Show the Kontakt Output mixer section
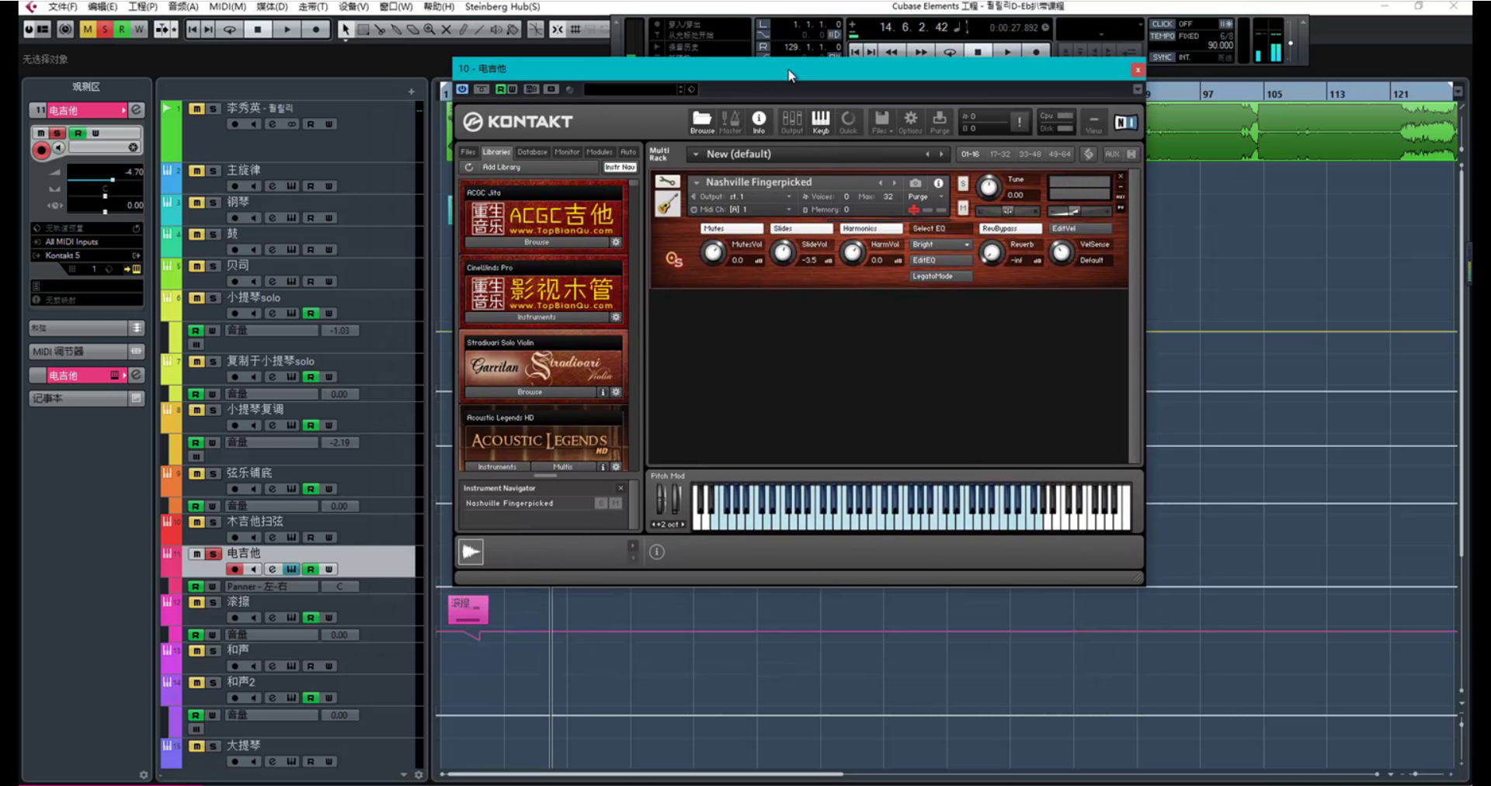This screenshot has height=786, width=1491. (x=792, y=121)
